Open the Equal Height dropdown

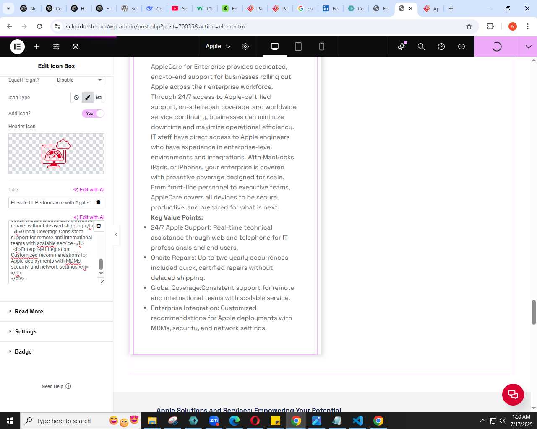point(79,80)
